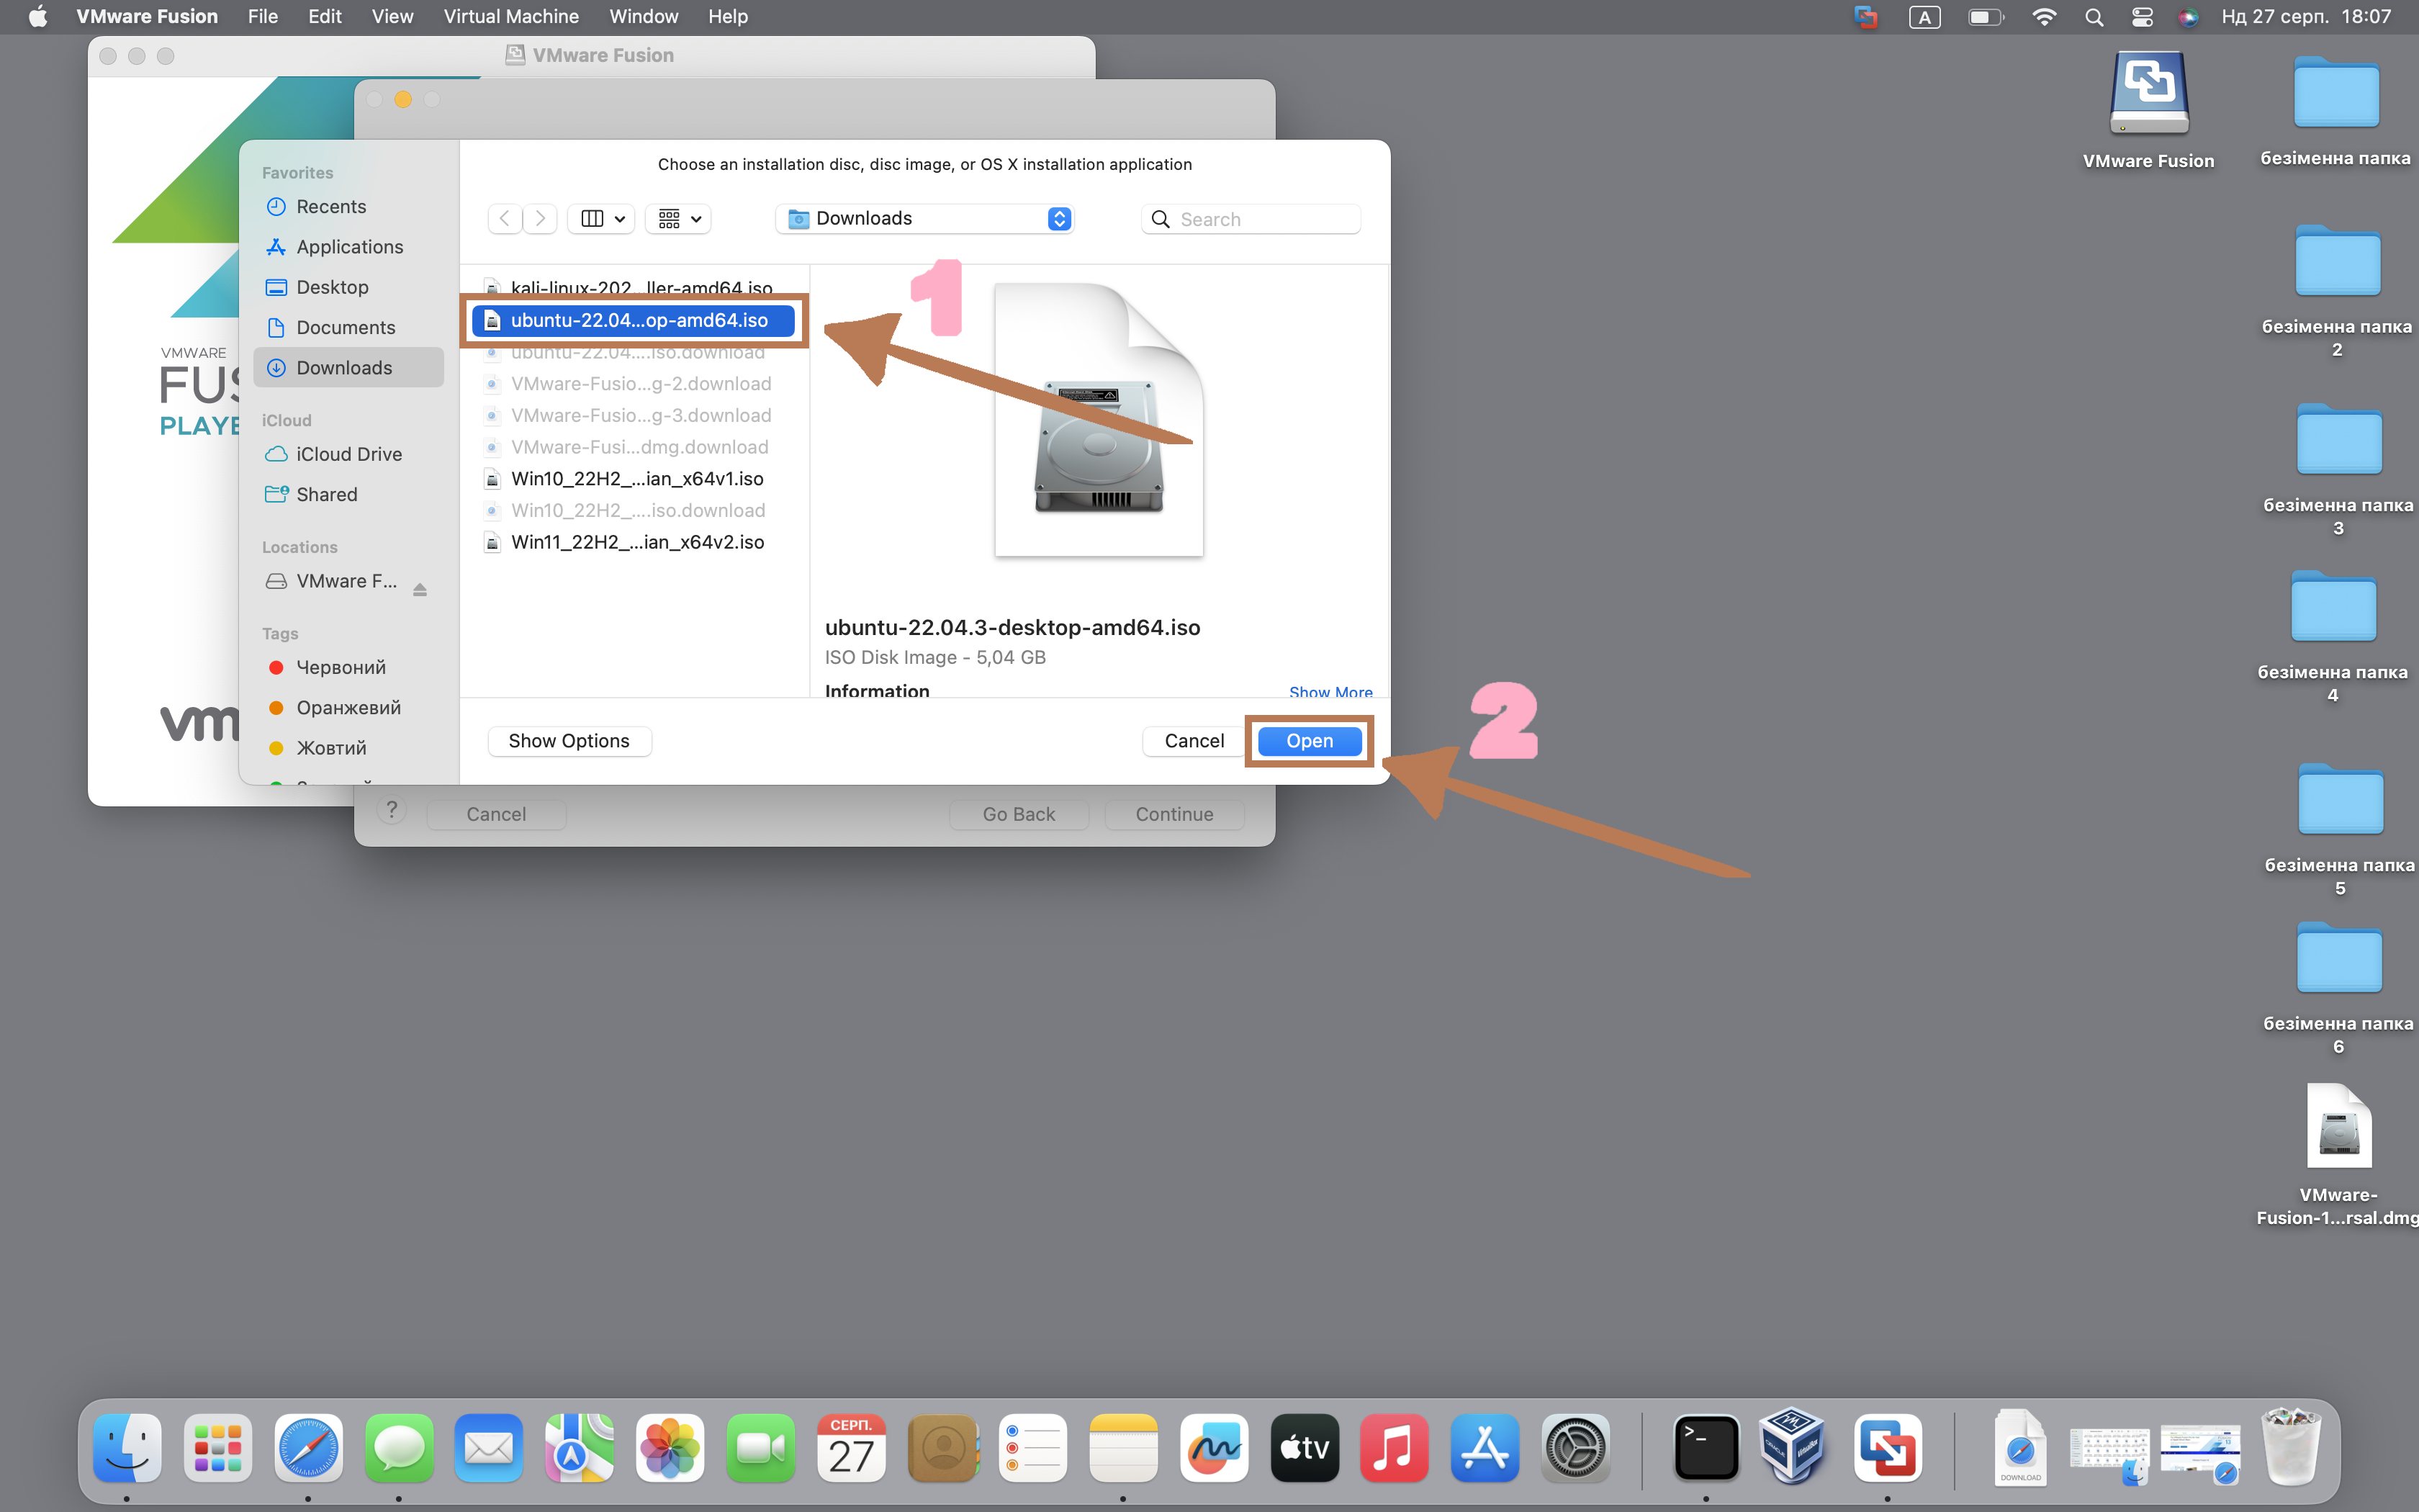Open Mail app in Dock
Screen dimensions: 2419x1512
point(489,1447)
